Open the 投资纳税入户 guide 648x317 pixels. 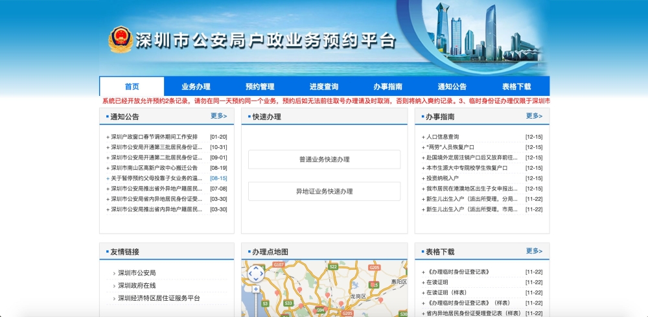[443, 178]
